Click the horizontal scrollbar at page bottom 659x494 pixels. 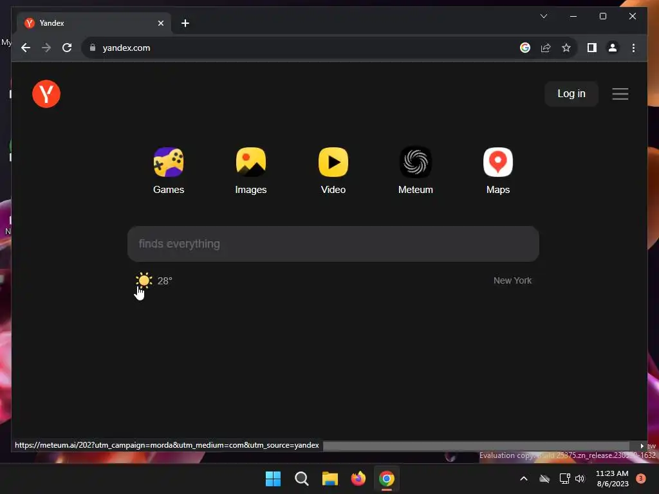(x=476, y=446)
